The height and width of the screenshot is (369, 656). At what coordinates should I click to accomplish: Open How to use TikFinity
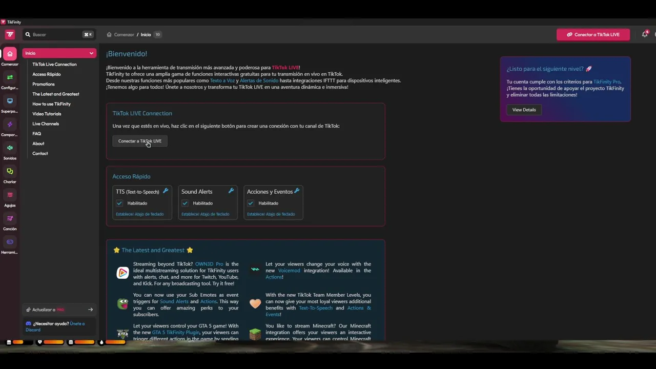(x=51, y=104)
